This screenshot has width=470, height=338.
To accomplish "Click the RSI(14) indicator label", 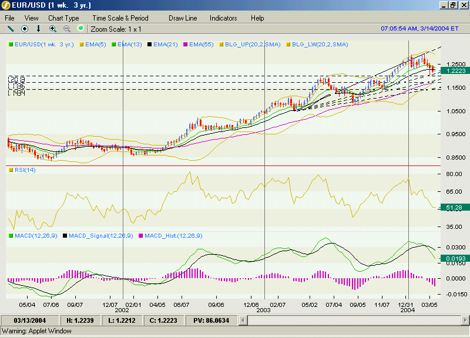I will point(25,170).
